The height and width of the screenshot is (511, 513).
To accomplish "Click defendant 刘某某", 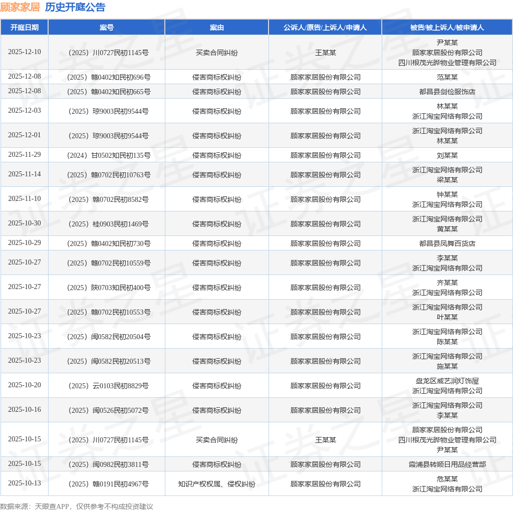I will [447, 155].
